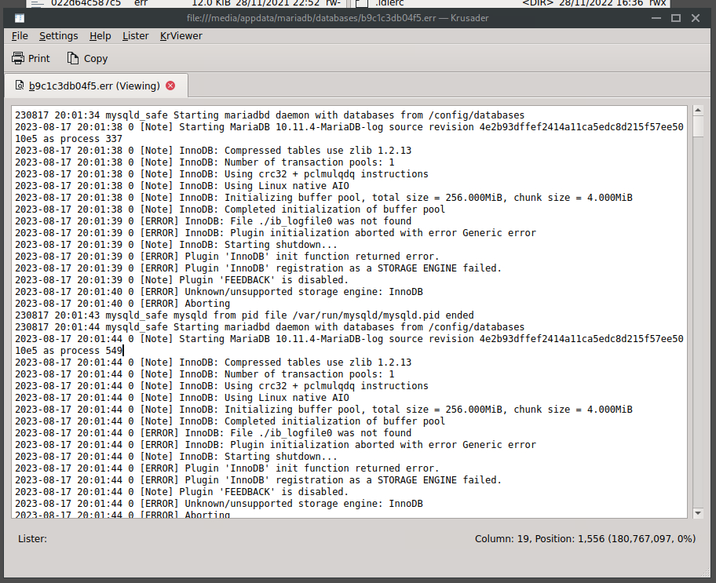
Task: Click the 'Aborting' error line at 20:01:40
Action: [x=122, y=303]
